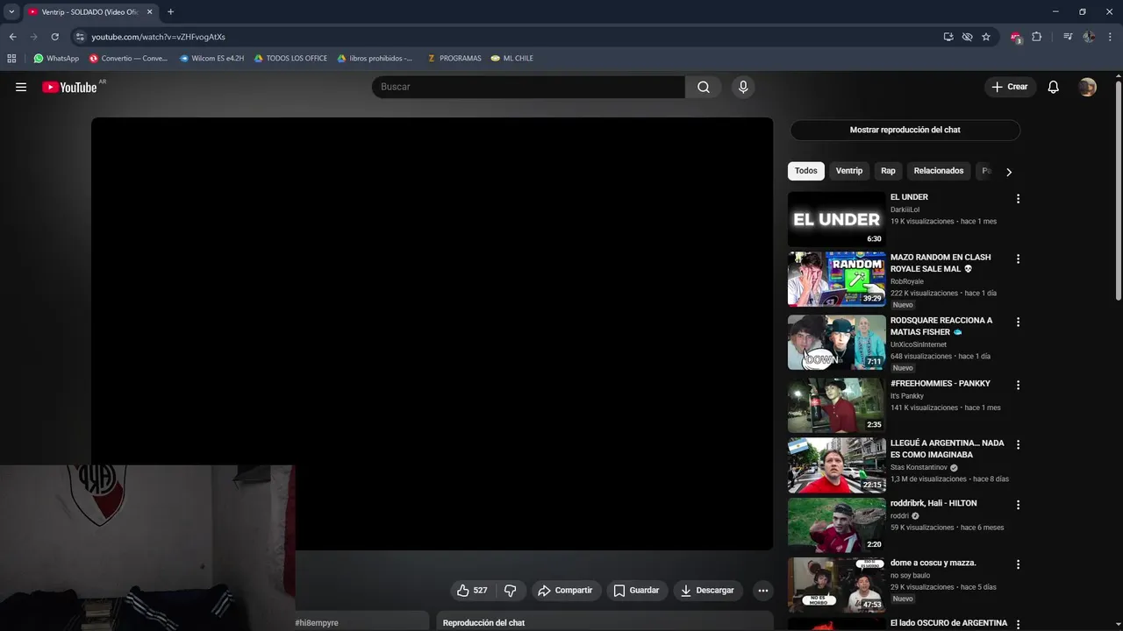Open #FREEHOMMIES - PANKKY thumbnail
Screen dimensions: 1123x631
837,405
